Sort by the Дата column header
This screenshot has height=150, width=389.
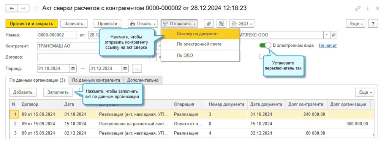tap(79, 105)
